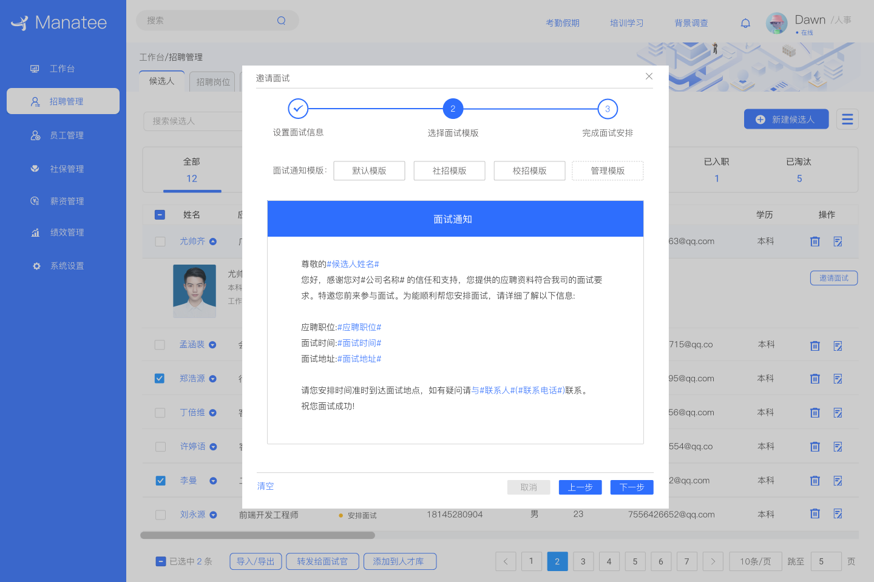Click the 跳至 page number input field
This screenshot has height=582, width=874.
826,561
